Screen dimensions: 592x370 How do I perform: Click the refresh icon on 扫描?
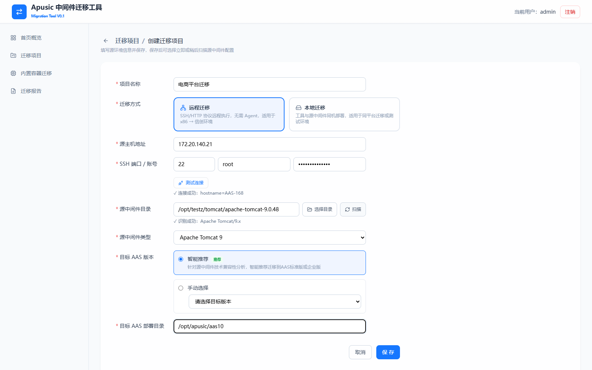347,209
